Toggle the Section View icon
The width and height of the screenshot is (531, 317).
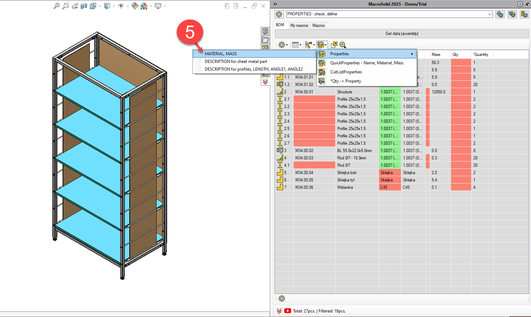[x=84, y=6]
